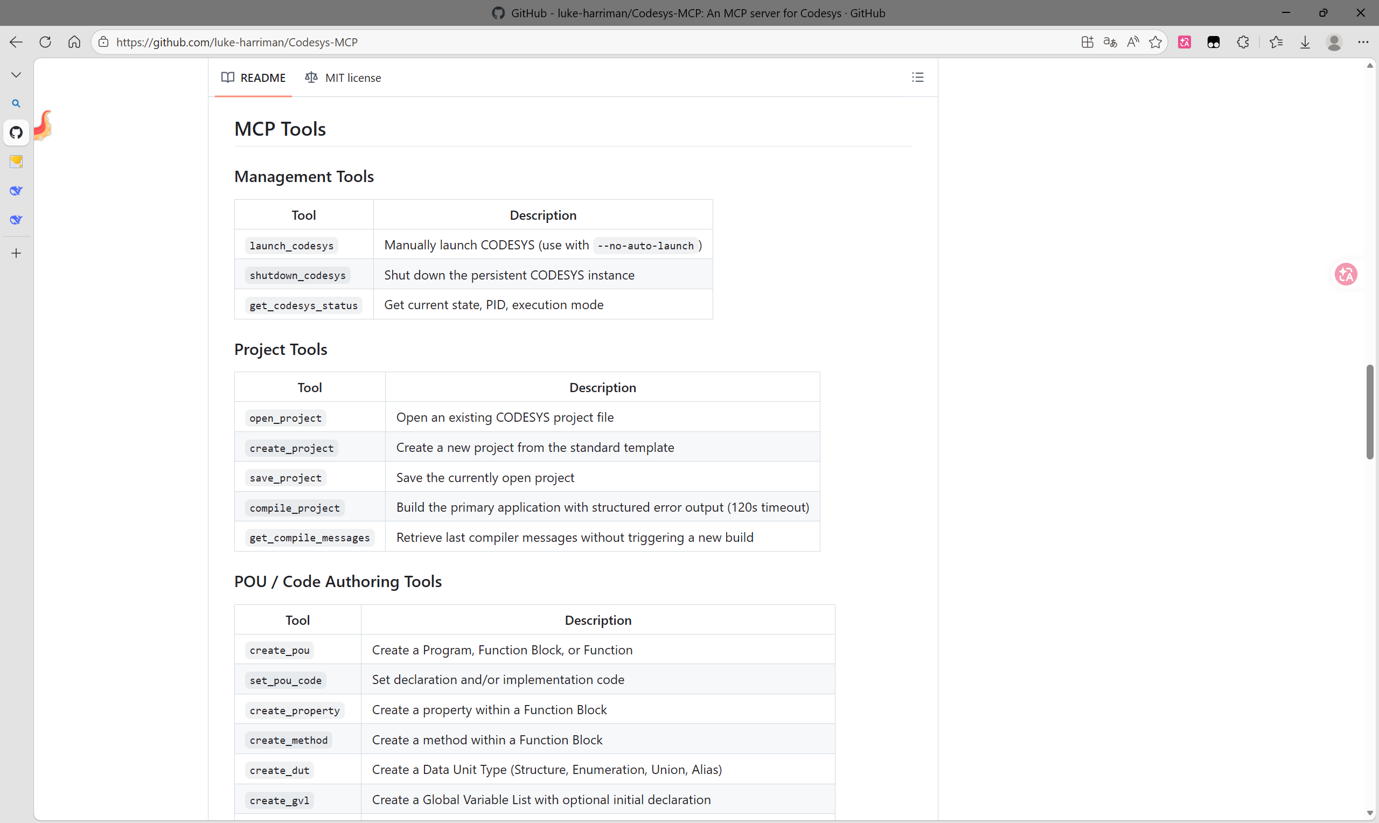The image size is (1379, 823).
Task: Click the launch_codesys tool name
Action: [291, 246]
